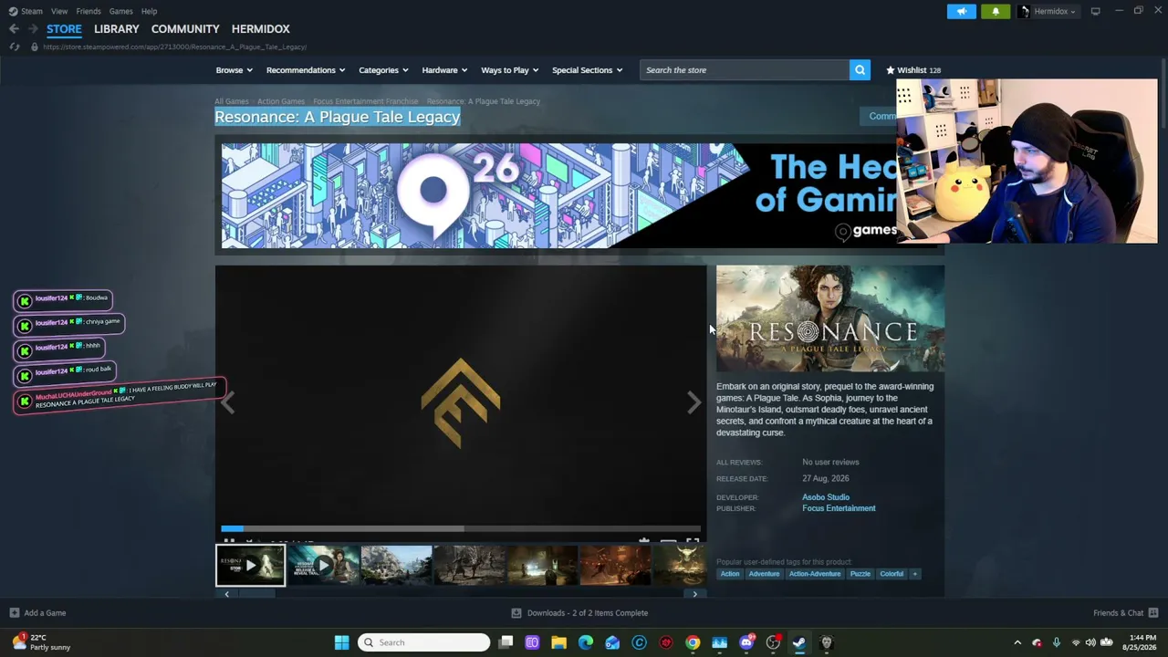This screenshot has height=657, width=1168.
Task: Click the Action tag
Action: pos(730,574)
